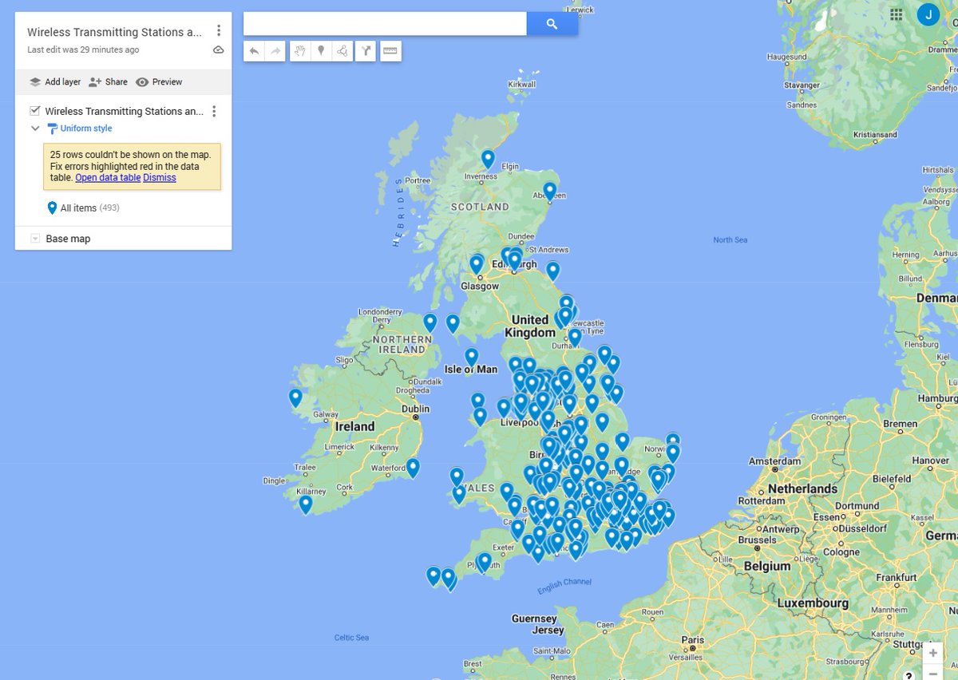Click the Undo arrow
This screenshot has height=680, width=958.
[254, 50]
